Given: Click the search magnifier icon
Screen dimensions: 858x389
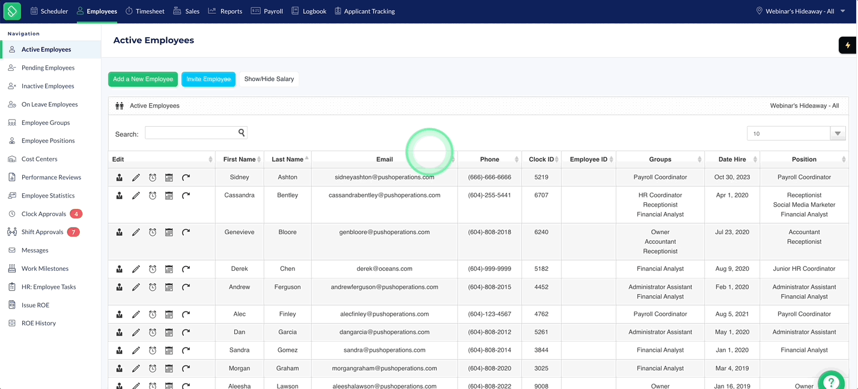Looking at the screenshot, I should (x=241, y=133).
